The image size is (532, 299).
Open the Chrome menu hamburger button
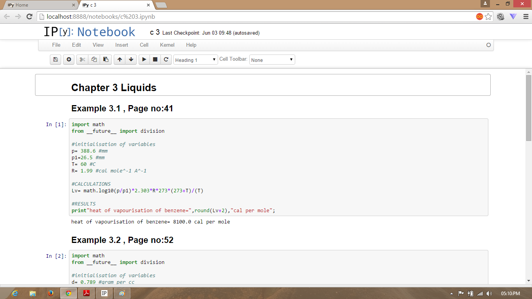click(525, 17)
